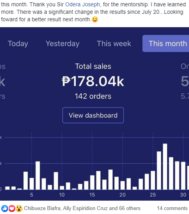Click the 142 orders label
Screen dimensions: 189x214
coord(93,96)
